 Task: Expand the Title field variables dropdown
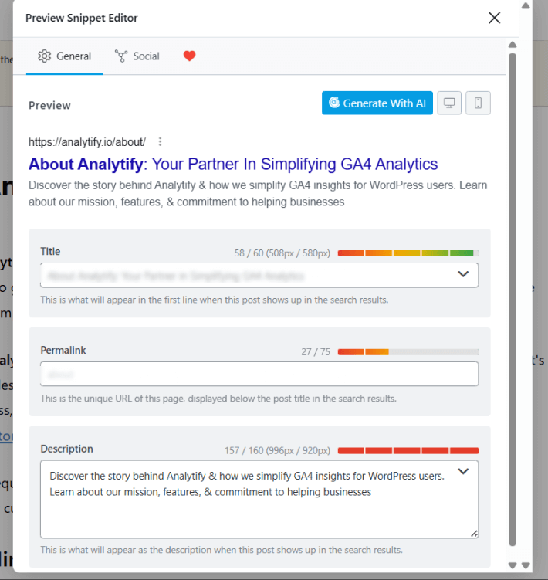click(x=463, y=274)
